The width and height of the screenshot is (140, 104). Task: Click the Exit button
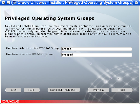coord(13,90)
